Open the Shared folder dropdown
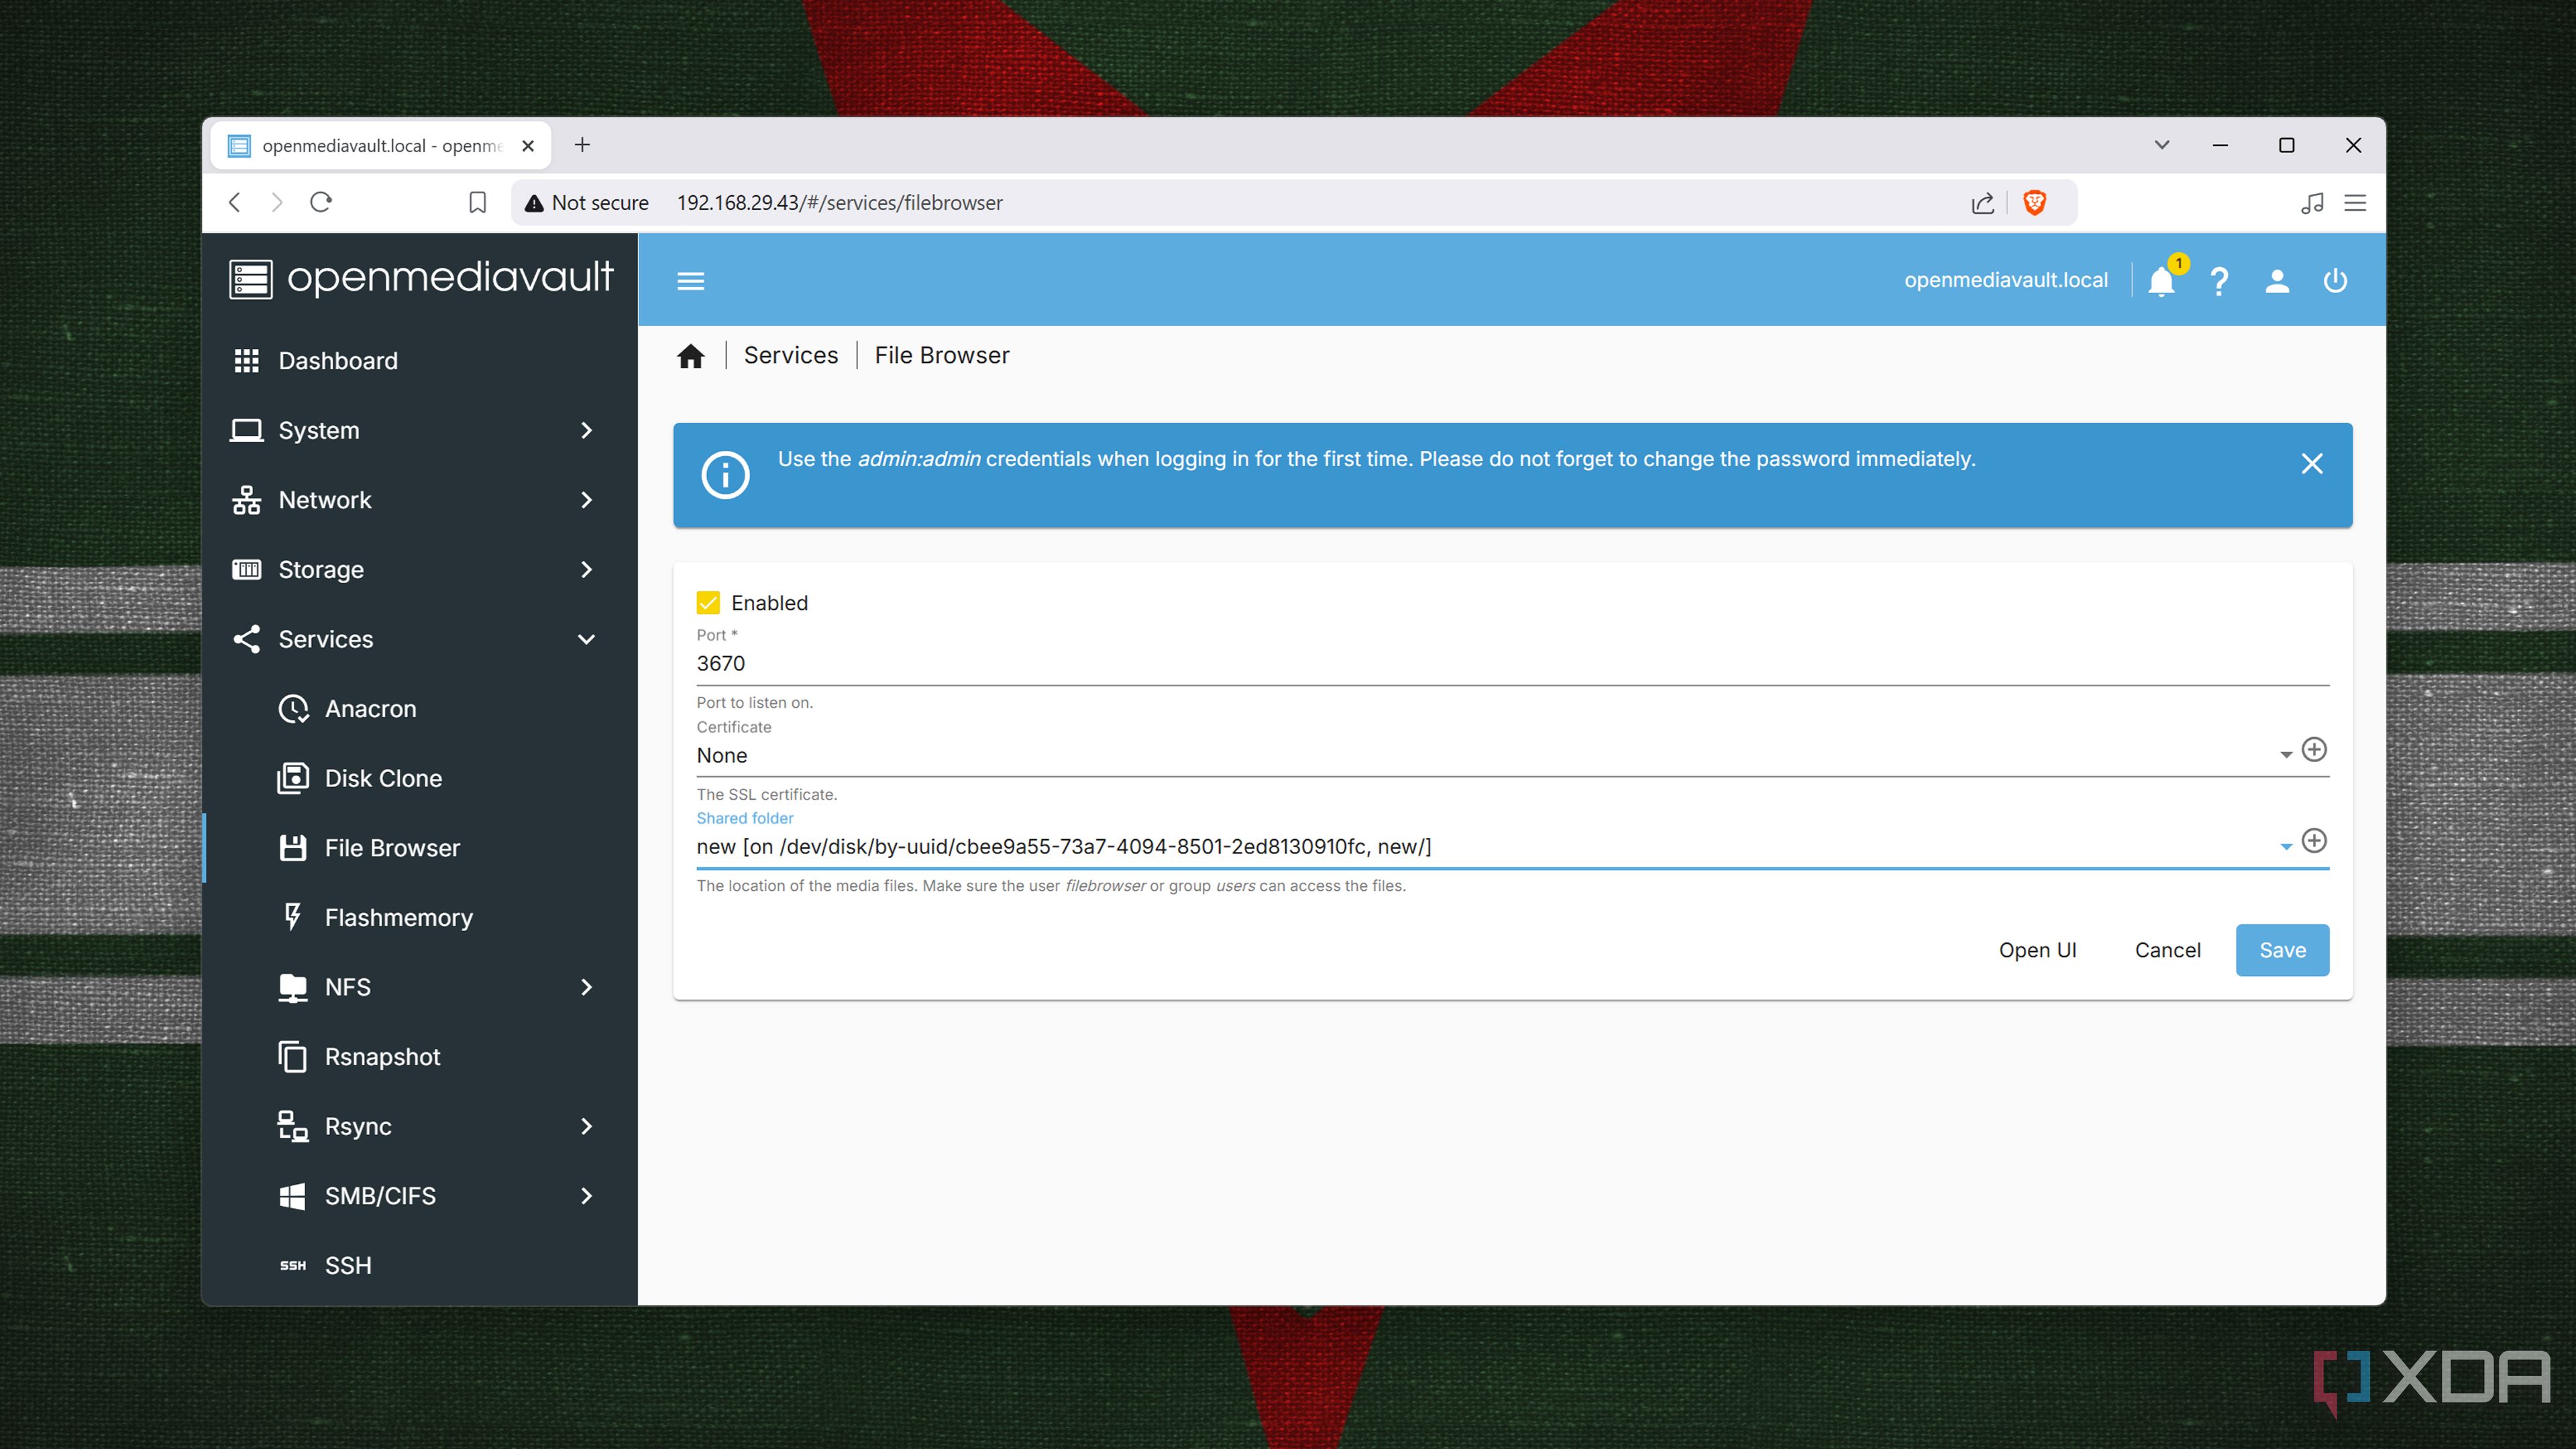Viewport: 2576px width, 1449px height. 1480,846
